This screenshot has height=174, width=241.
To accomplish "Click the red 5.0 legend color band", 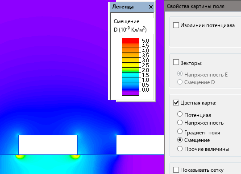I will tap(130, 40).
